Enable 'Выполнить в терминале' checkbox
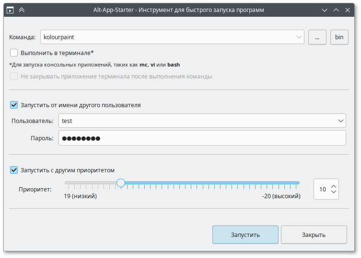Image resolution: width=361 pixels, height=258 pixels. click(x=14, y=53)
